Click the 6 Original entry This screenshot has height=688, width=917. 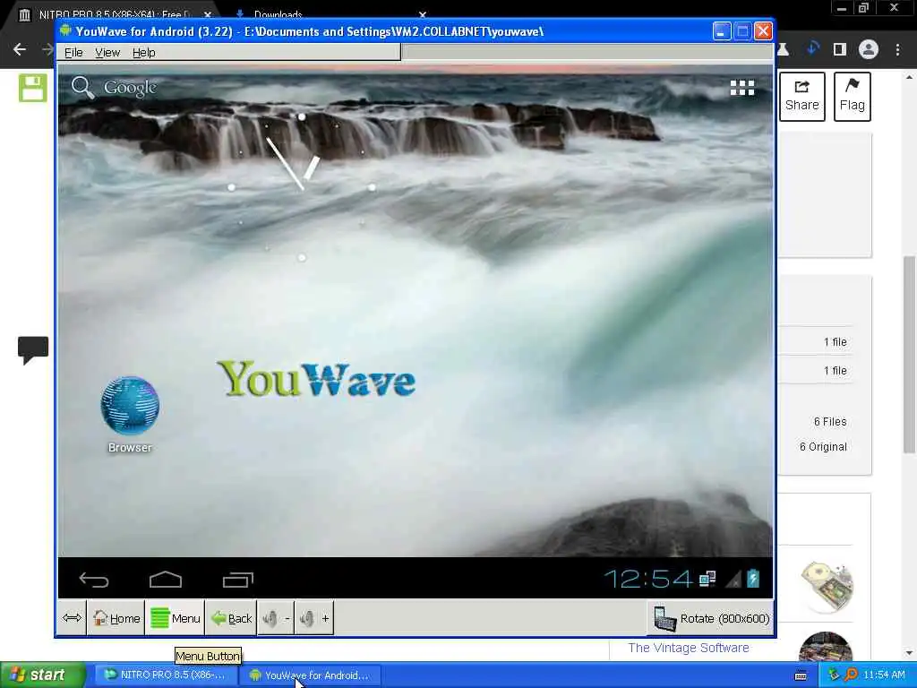pos(823,446)
